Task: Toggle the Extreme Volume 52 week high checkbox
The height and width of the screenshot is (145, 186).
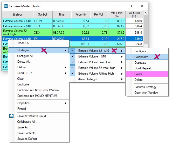Action: 73,68
